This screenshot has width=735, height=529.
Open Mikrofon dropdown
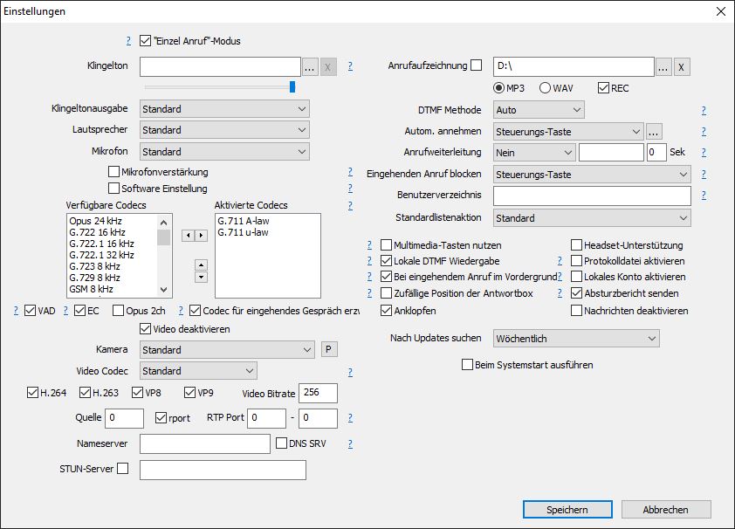[x=224, y=151]
